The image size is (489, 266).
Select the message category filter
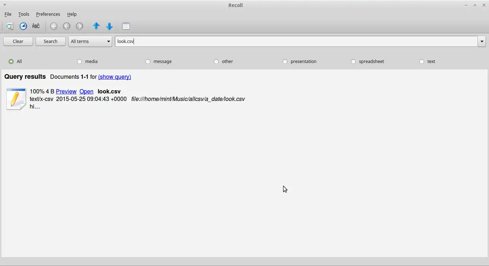(159, 62)
